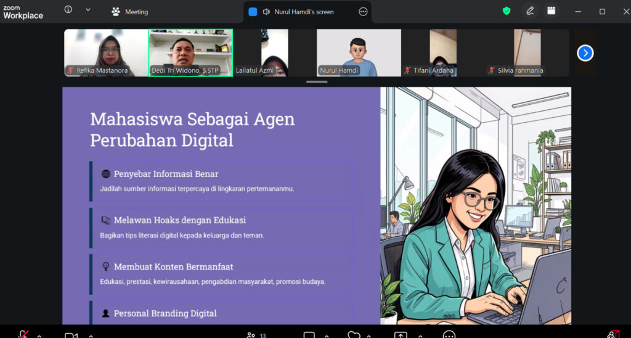Minimize the Zoom meeting window

[578, 12]
